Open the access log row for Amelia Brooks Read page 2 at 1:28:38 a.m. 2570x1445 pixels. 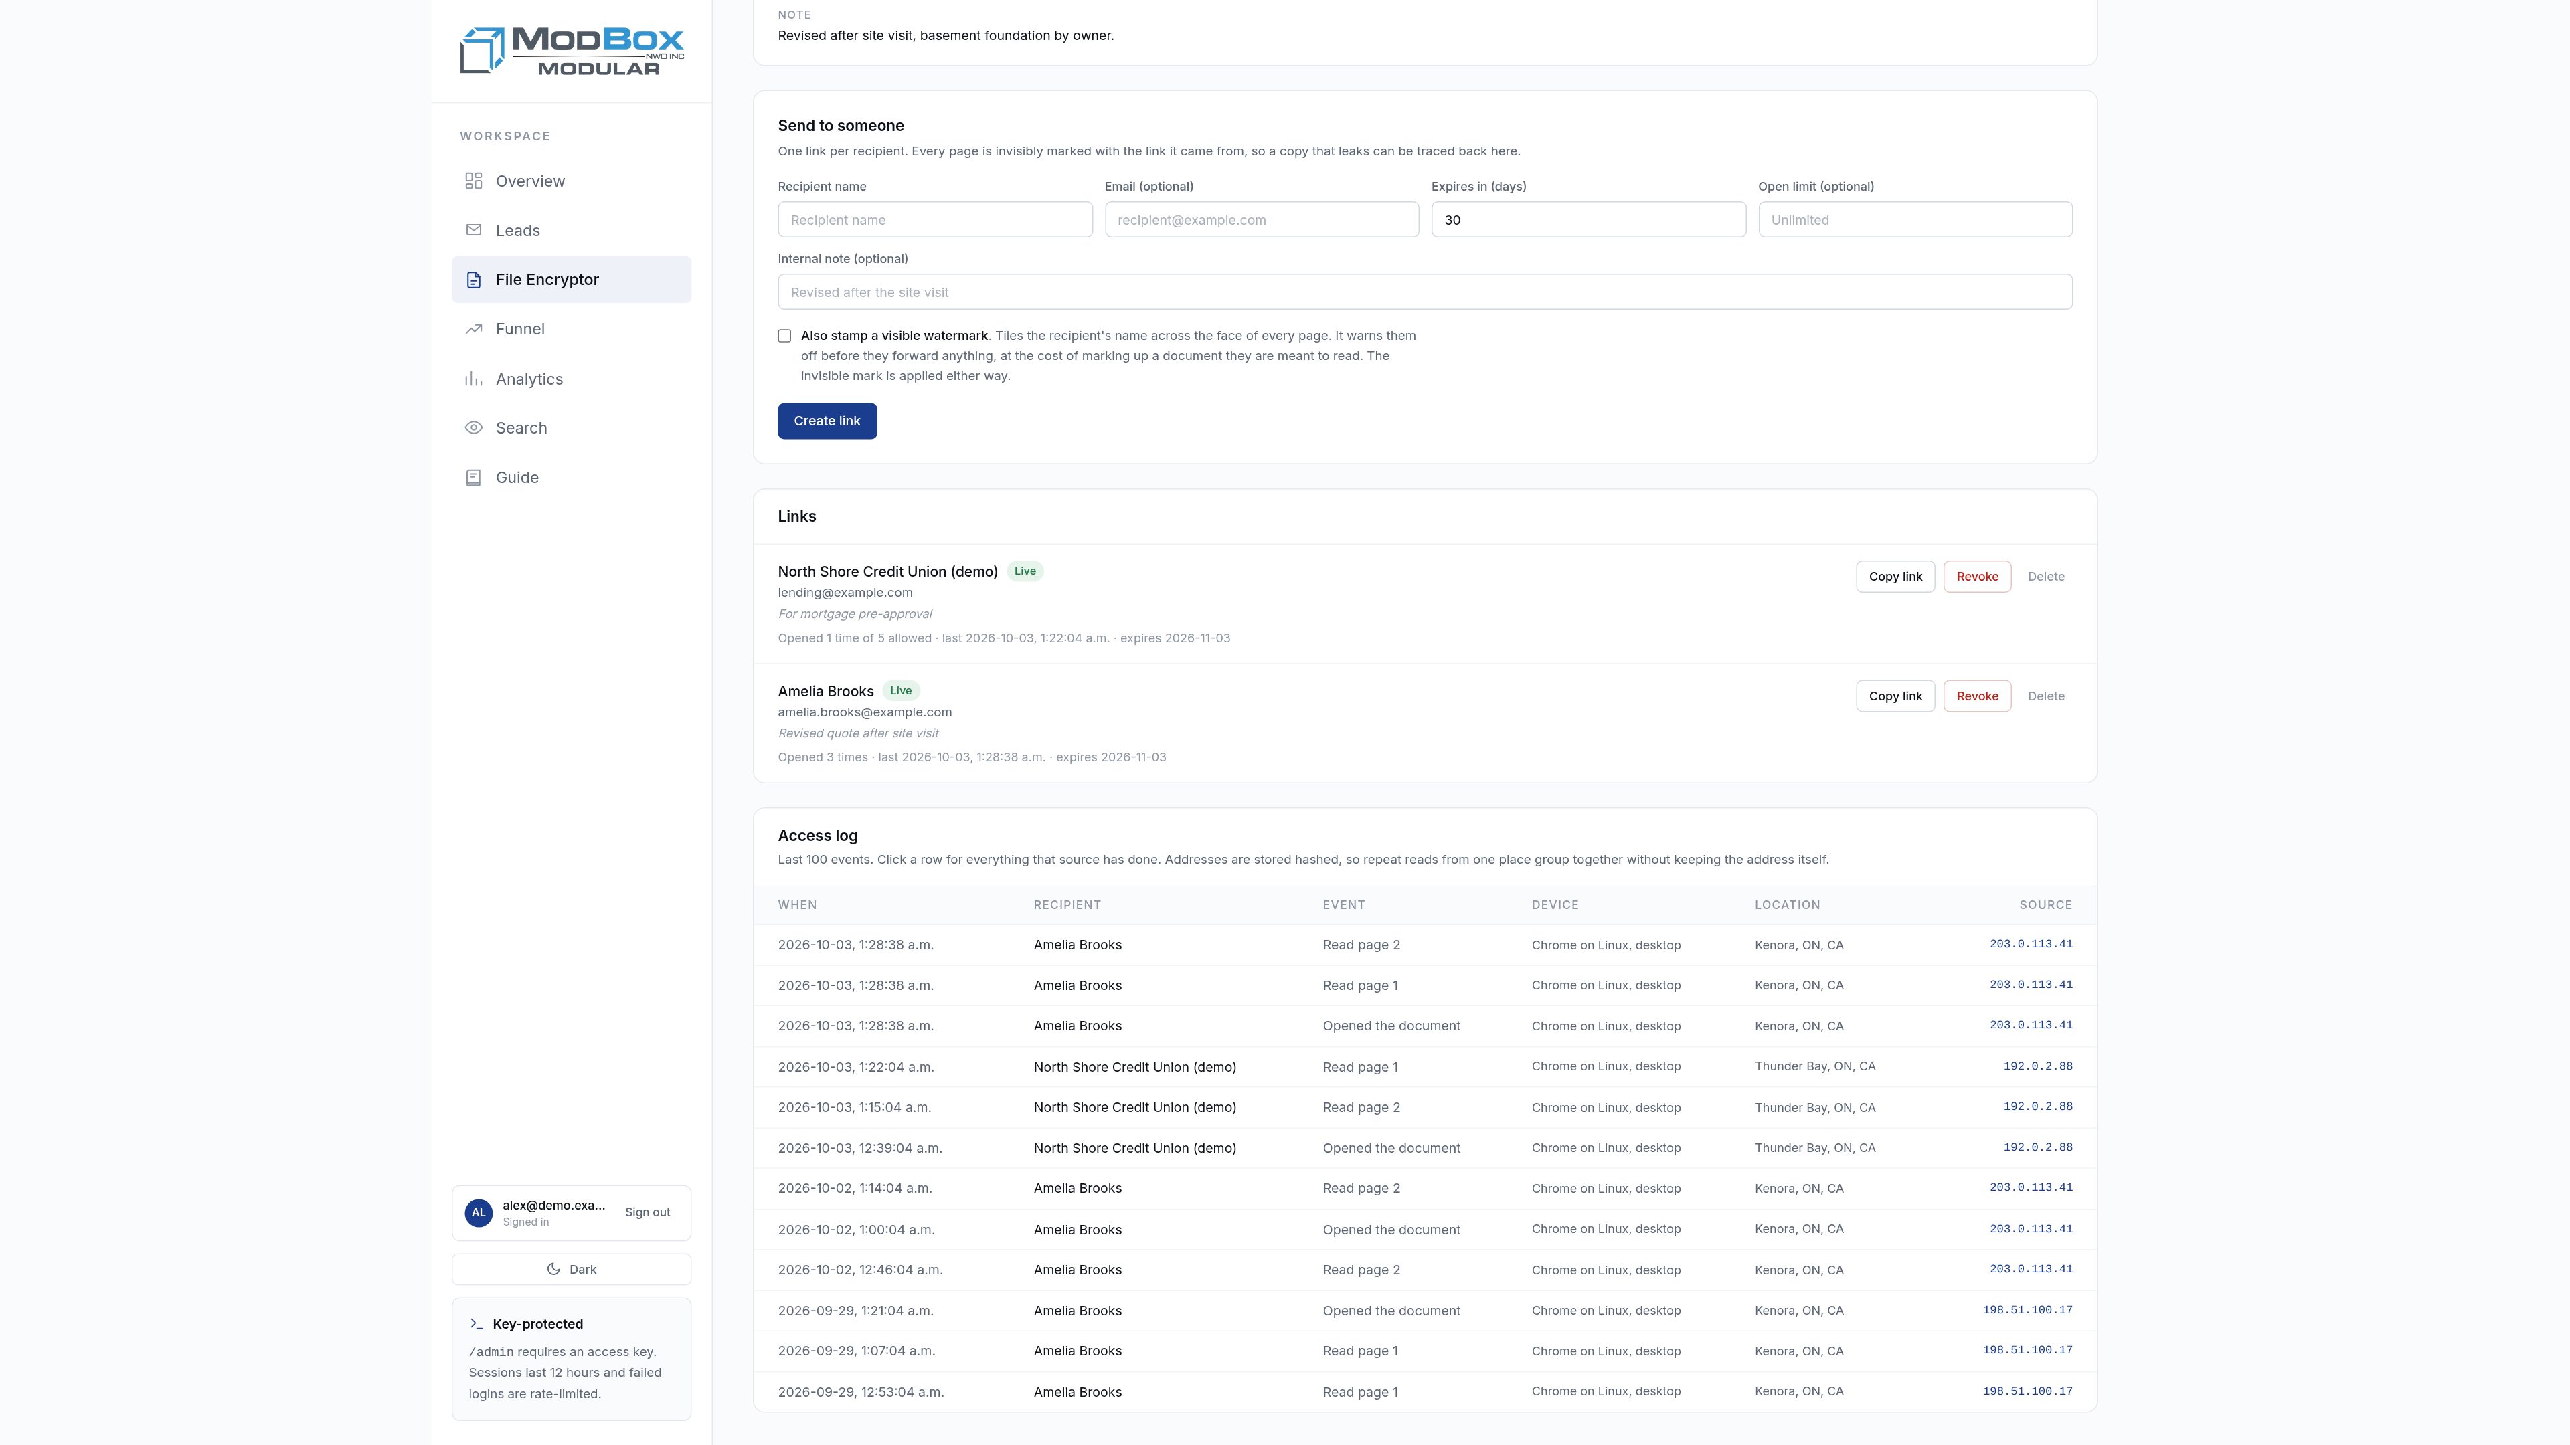click(x=1425, y=945)
